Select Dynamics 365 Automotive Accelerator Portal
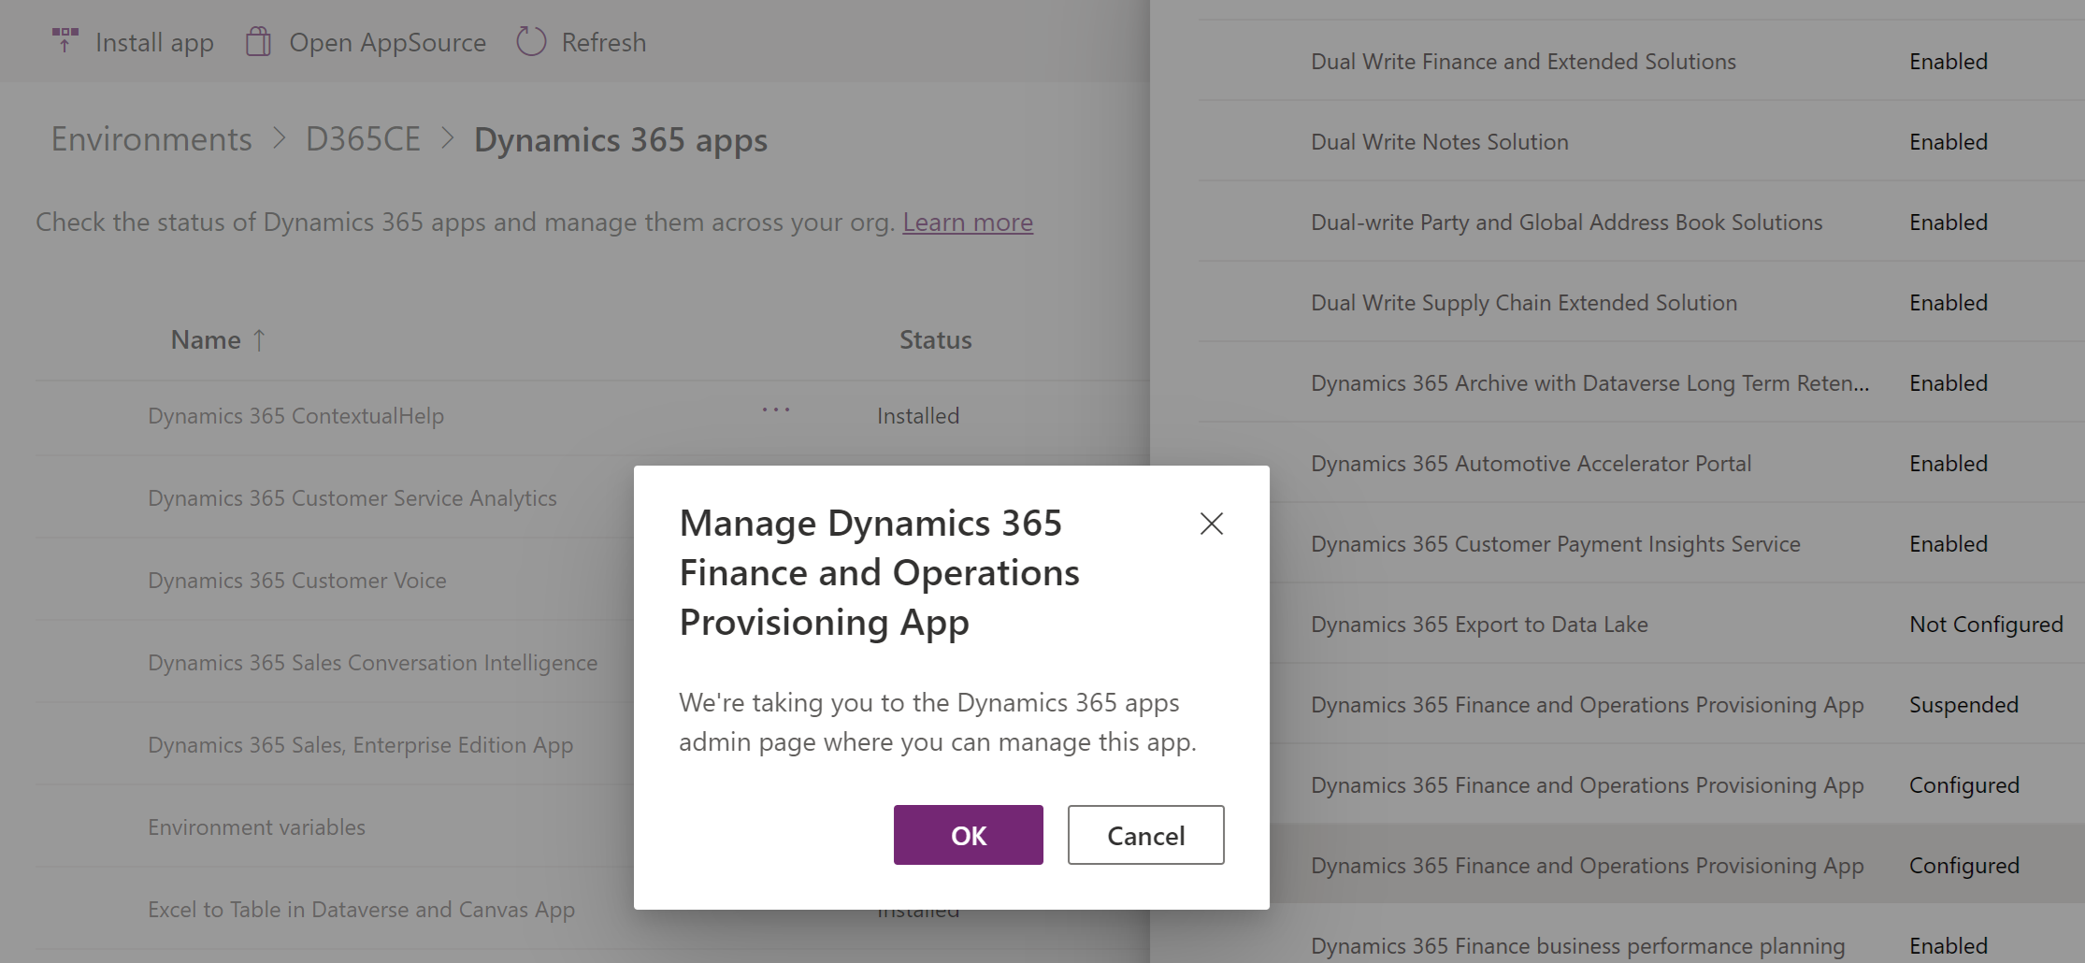This screenshot has width=2085, height=963. (x=1531, y=464)
